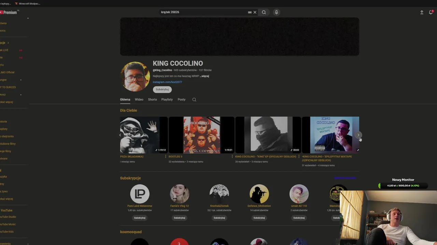
Task: Open the 'IMO Official' subscription in sidebar
Action: tap(7, 72)
